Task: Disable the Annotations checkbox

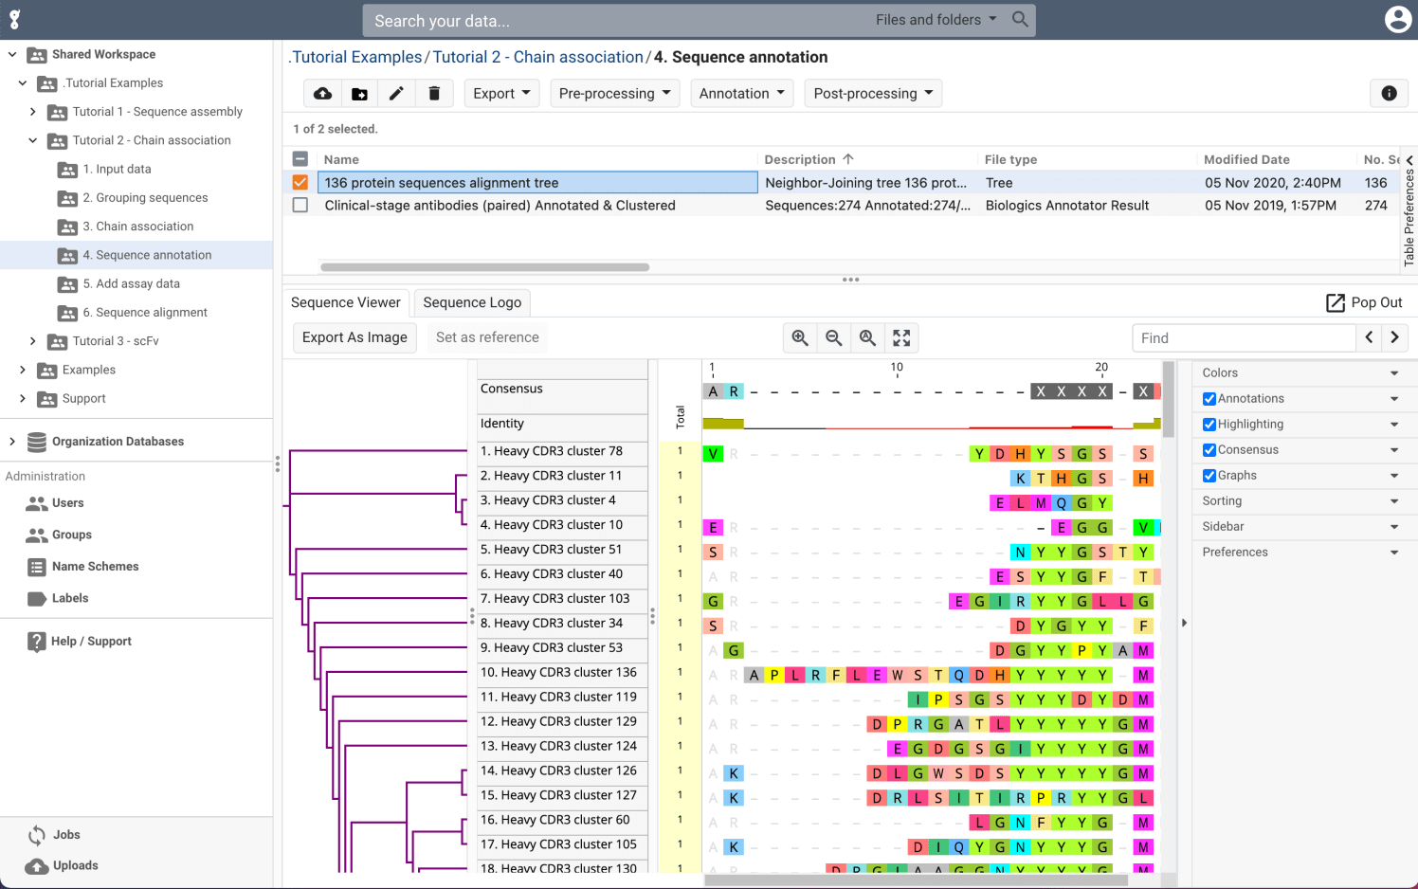Action: coord(1209,399)
